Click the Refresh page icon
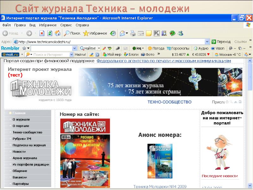Viewport: 253px width, 190px height. click(50, 33)
